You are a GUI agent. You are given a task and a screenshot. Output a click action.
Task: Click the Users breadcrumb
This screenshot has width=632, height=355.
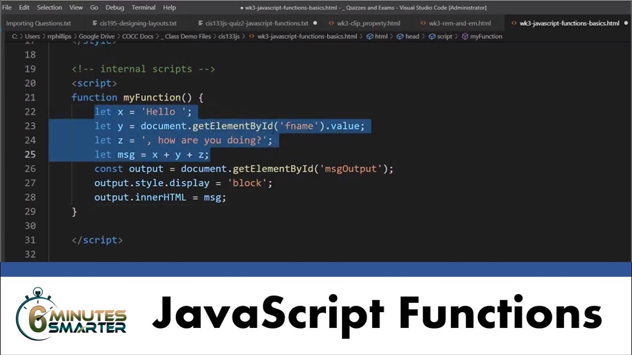(x=33, y=36)
